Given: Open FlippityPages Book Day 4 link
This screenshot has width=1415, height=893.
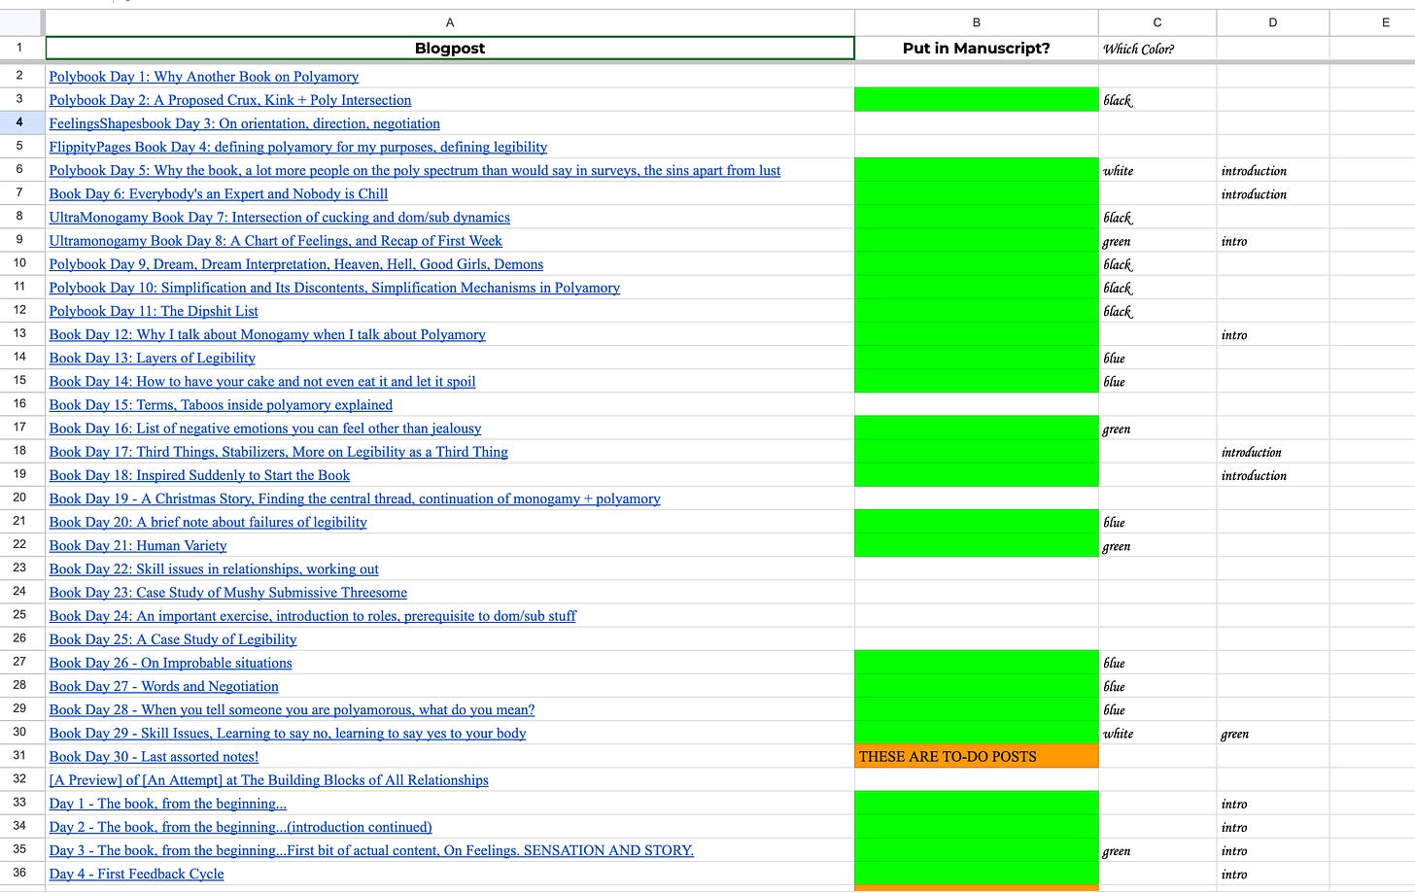Looking at the screenshot, I should tap(298, 147).
